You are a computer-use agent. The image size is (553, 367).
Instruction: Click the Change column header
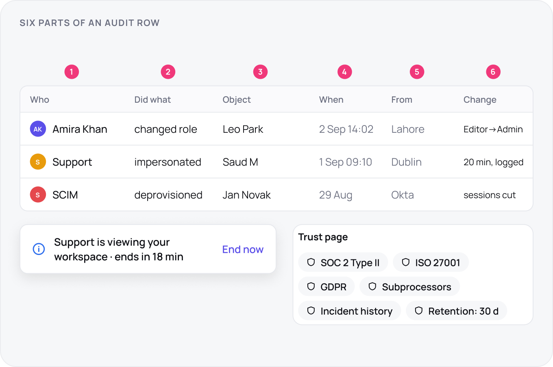click(x=480, y=100)
